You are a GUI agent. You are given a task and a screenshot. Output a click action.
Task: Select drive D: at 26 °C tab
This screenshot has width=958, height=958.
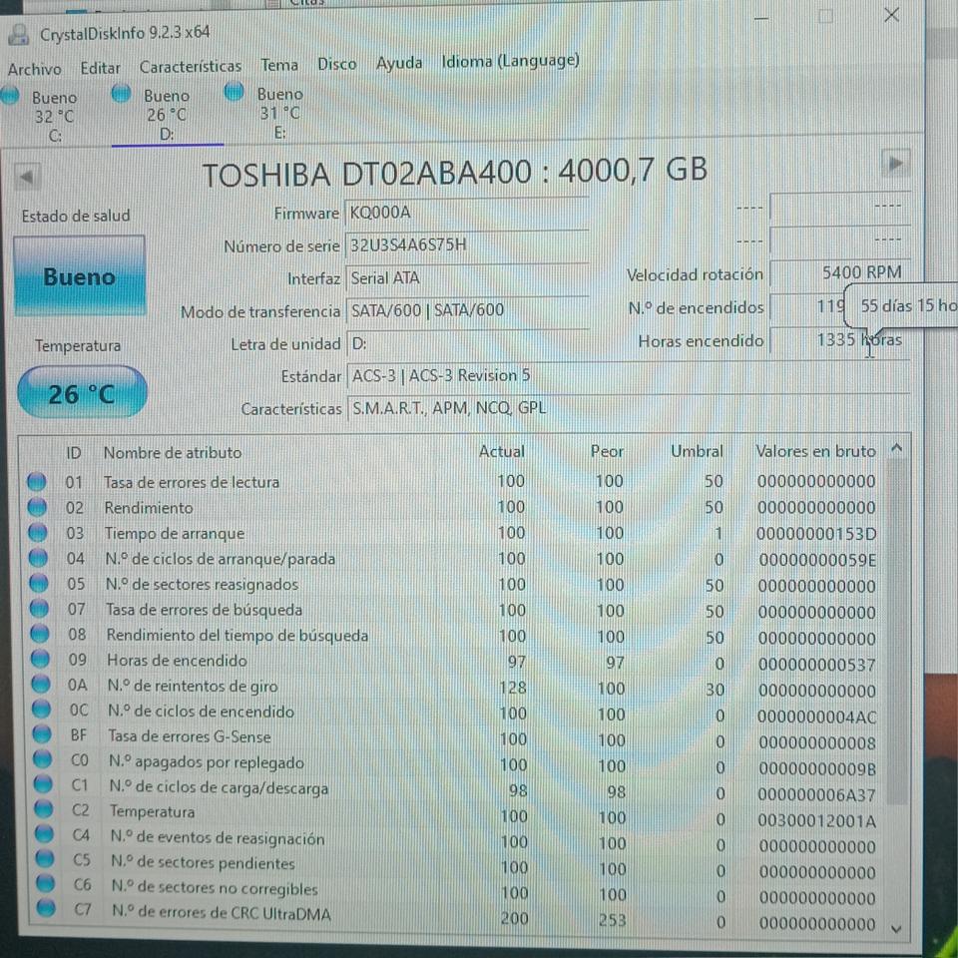[x=167, y=114]
